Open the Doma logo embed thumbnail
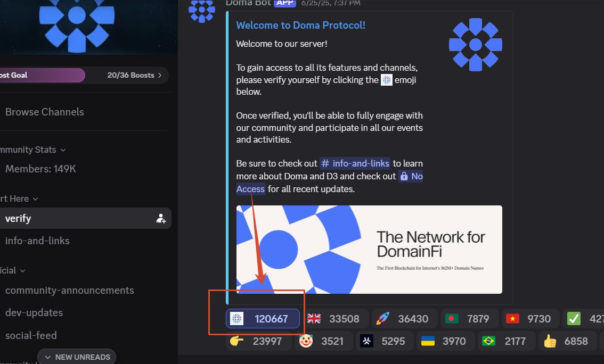Image resolution: width=604 pixels, height=364 pixels. click(475, 45)
